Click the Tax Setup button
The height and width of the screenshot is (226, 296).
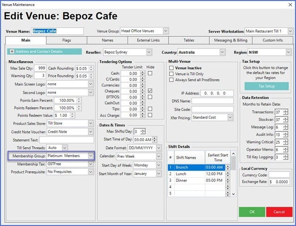266,86
